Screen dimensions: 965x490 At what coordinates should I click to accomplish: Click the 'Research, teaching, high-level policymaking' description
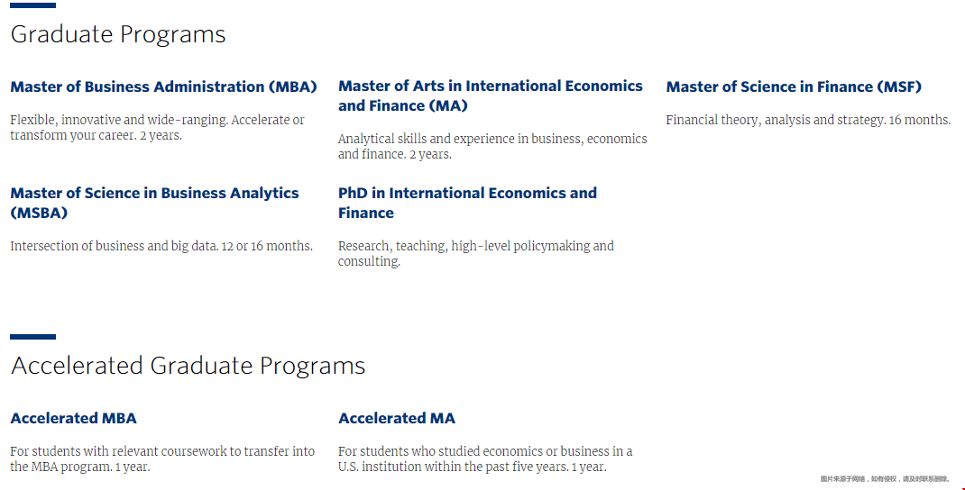[475, 253]
